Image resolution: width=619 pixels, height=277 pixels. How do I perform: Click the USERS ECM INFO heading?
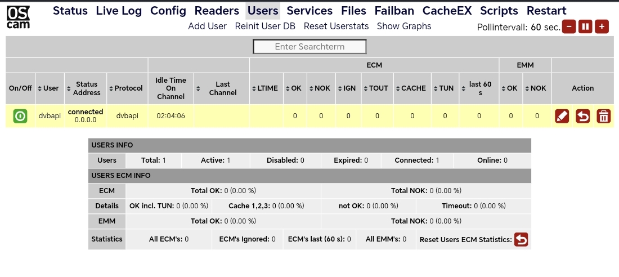pyautogui.click(x=309, y=176)
